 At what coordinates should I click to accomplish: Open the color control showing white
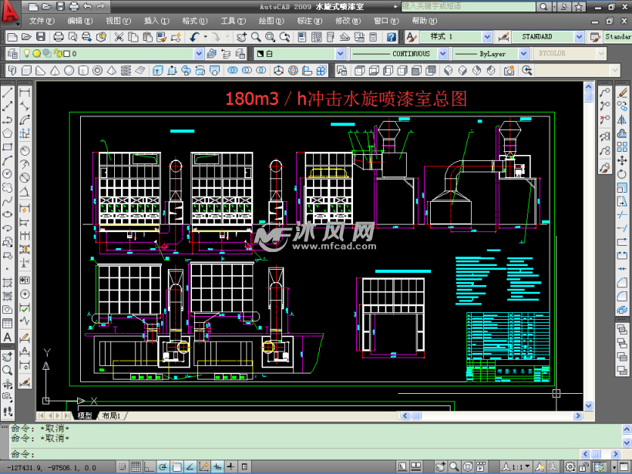pyautogui.click(x=340, y=53)
